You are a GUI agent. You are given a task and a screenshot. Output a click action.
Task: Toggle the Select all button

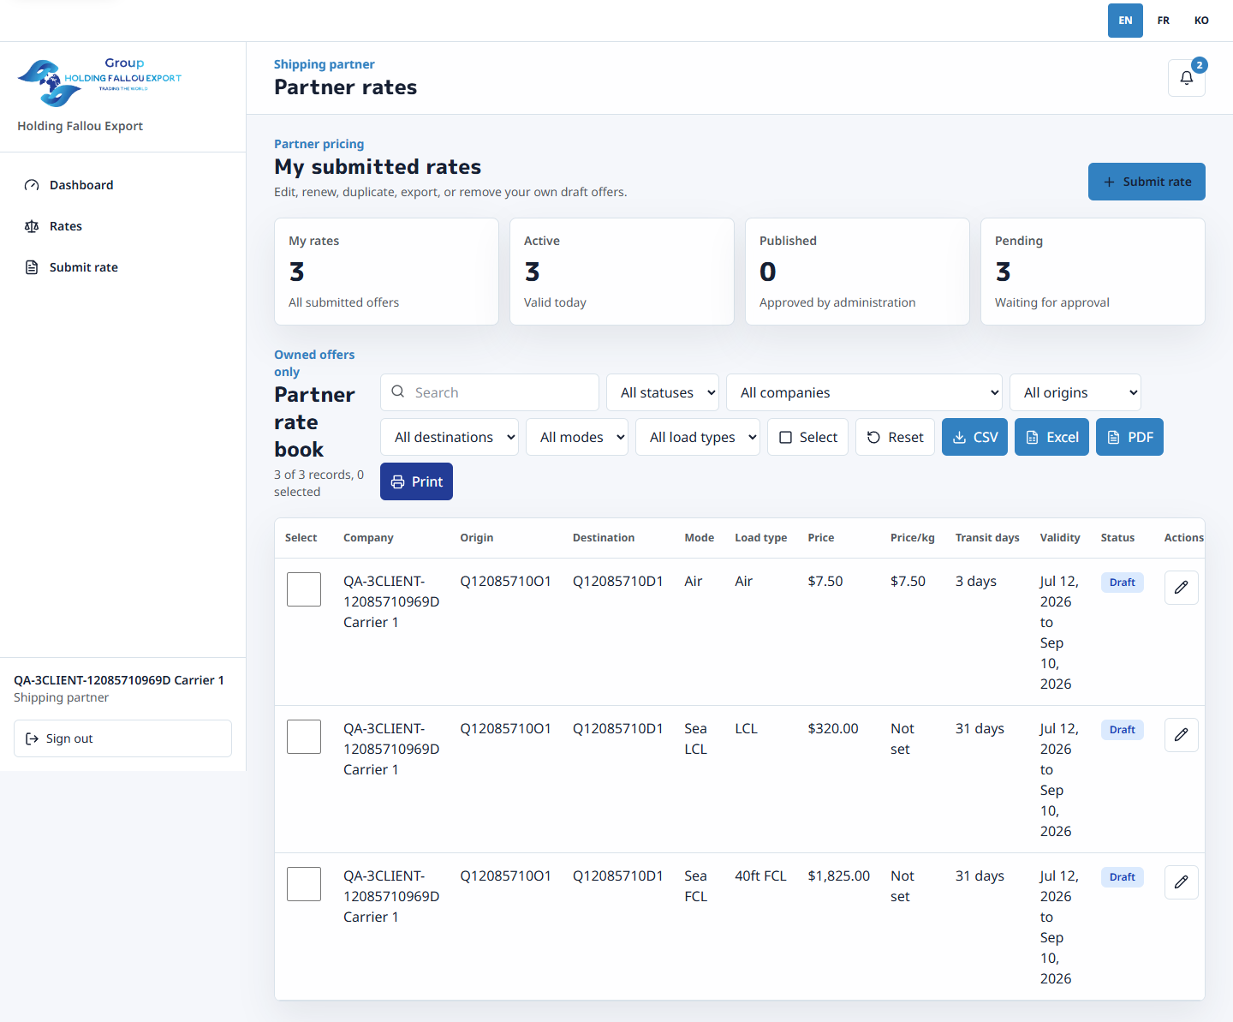click(x=807, y=437)
